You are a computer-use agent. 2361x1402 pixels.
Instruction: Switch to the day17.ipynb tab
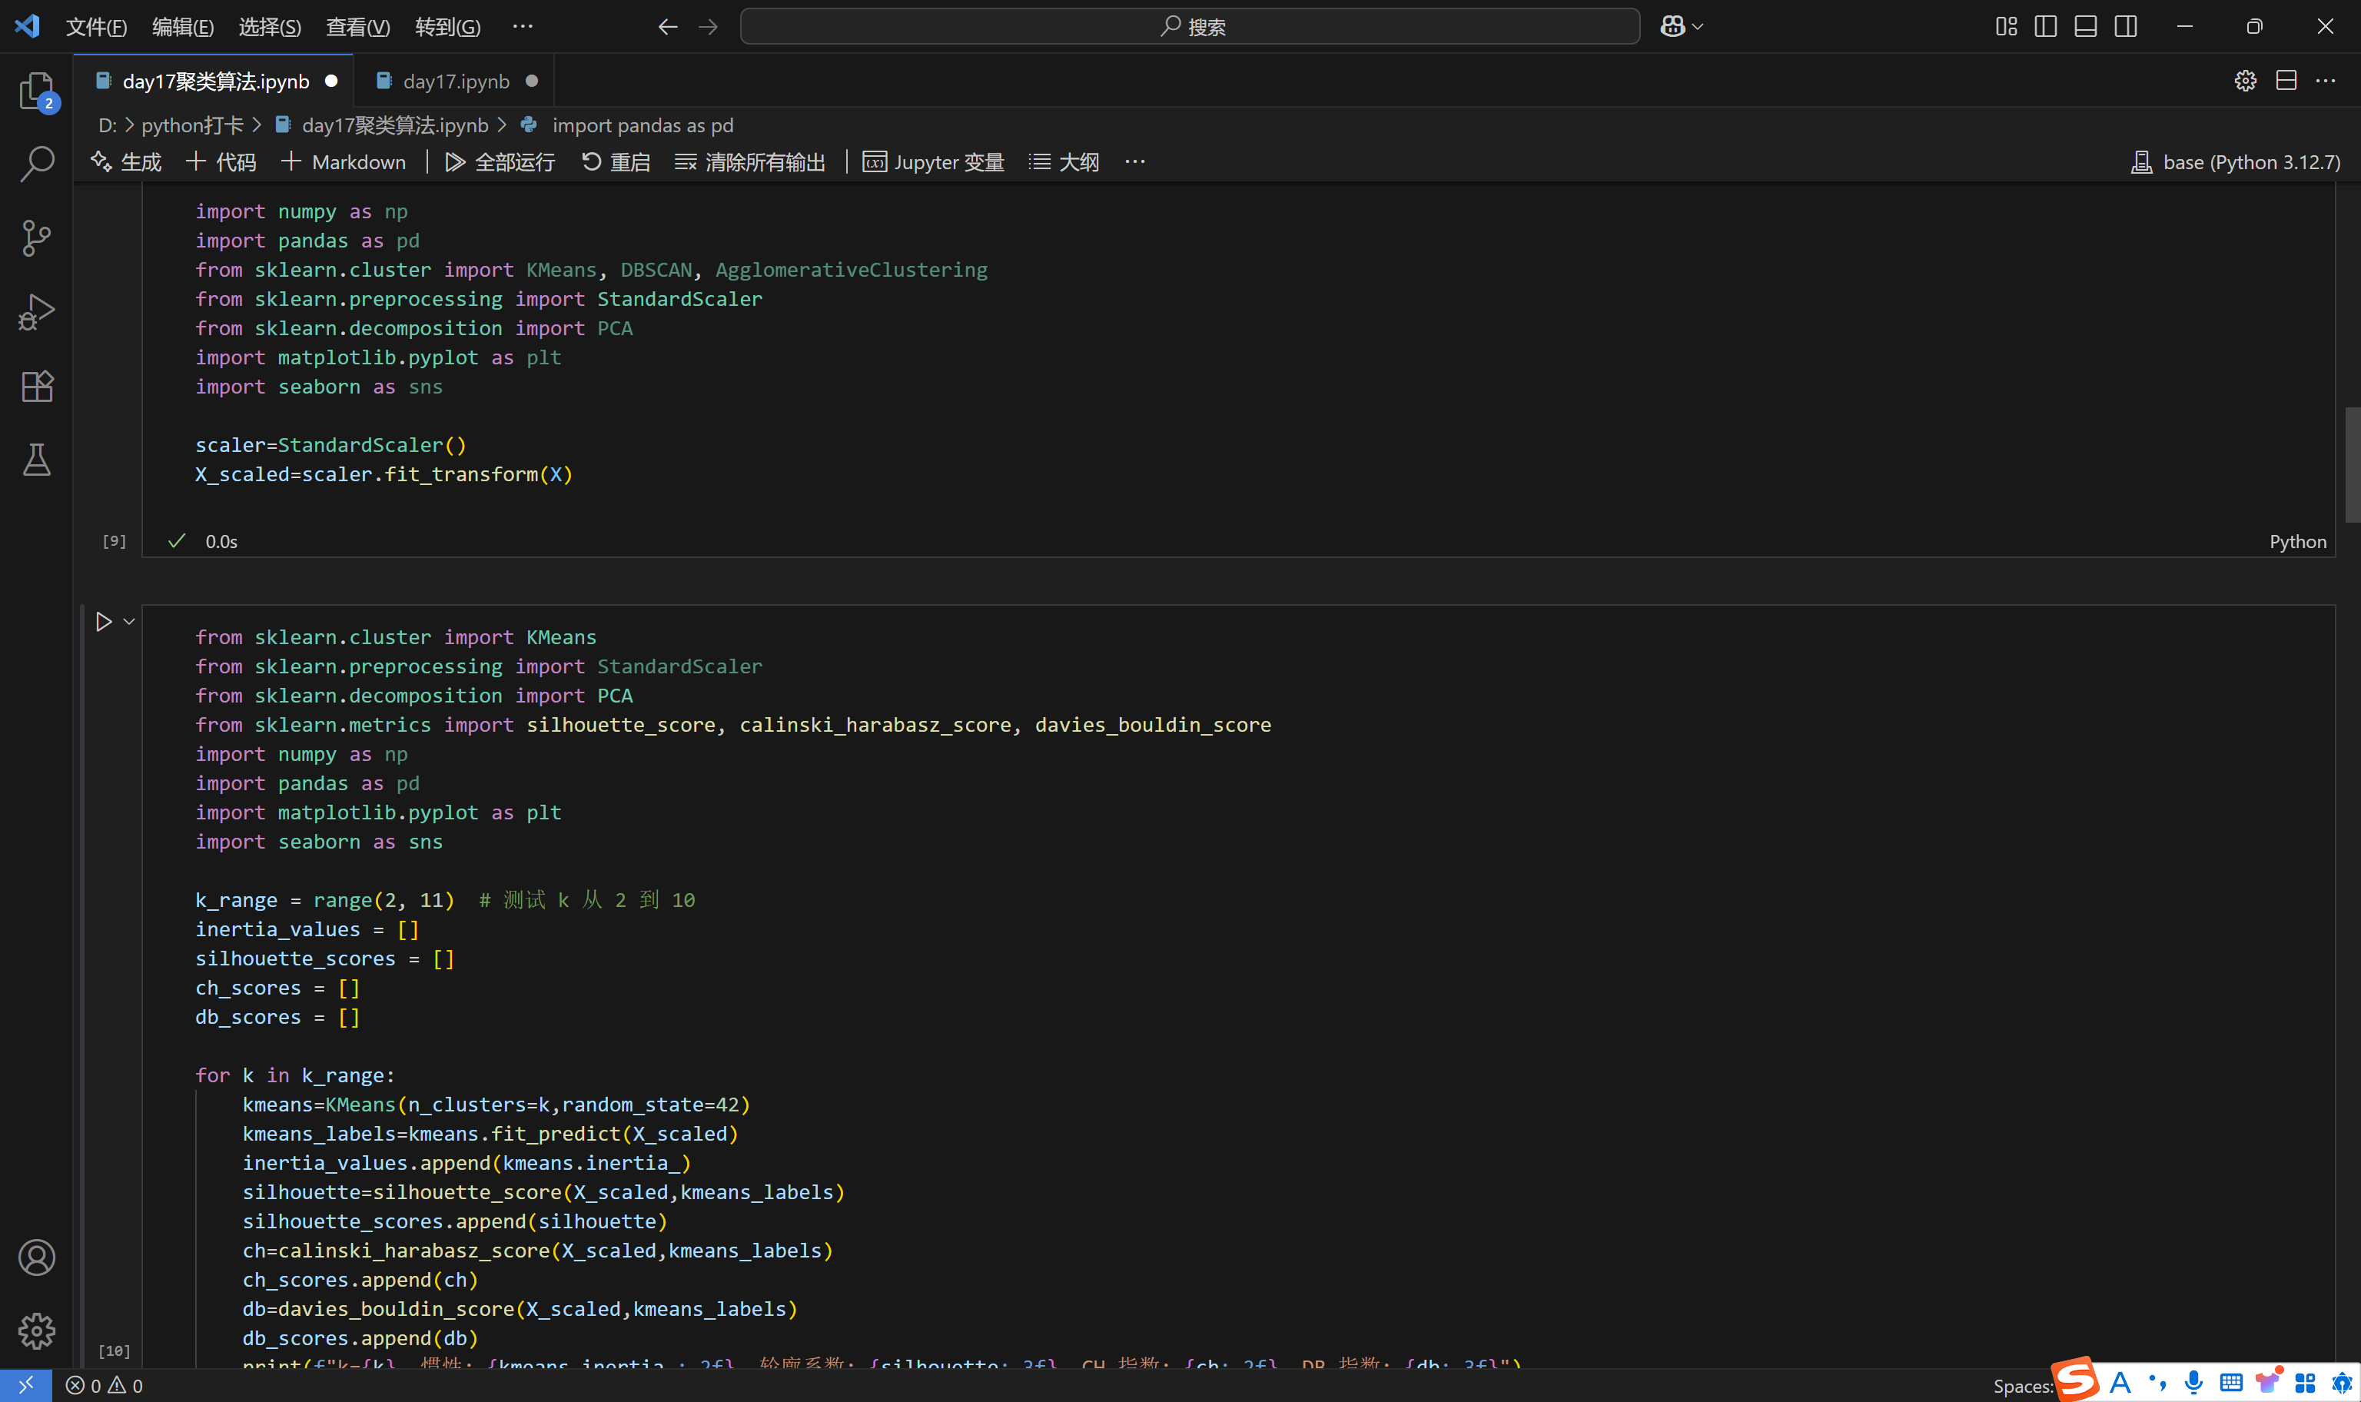pyautogui.click(x=455, y=81)
